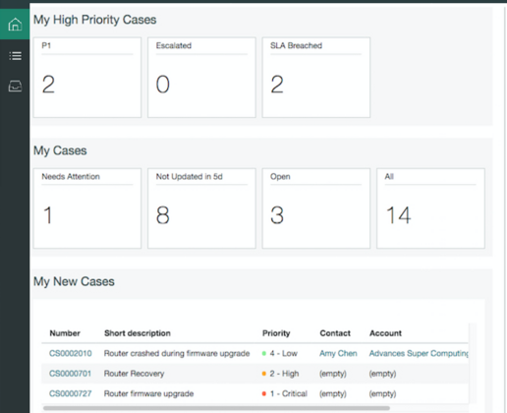Click the '2 - High' priority cell
The height and width of the screenshot is (413, 507).
(280, 374)
